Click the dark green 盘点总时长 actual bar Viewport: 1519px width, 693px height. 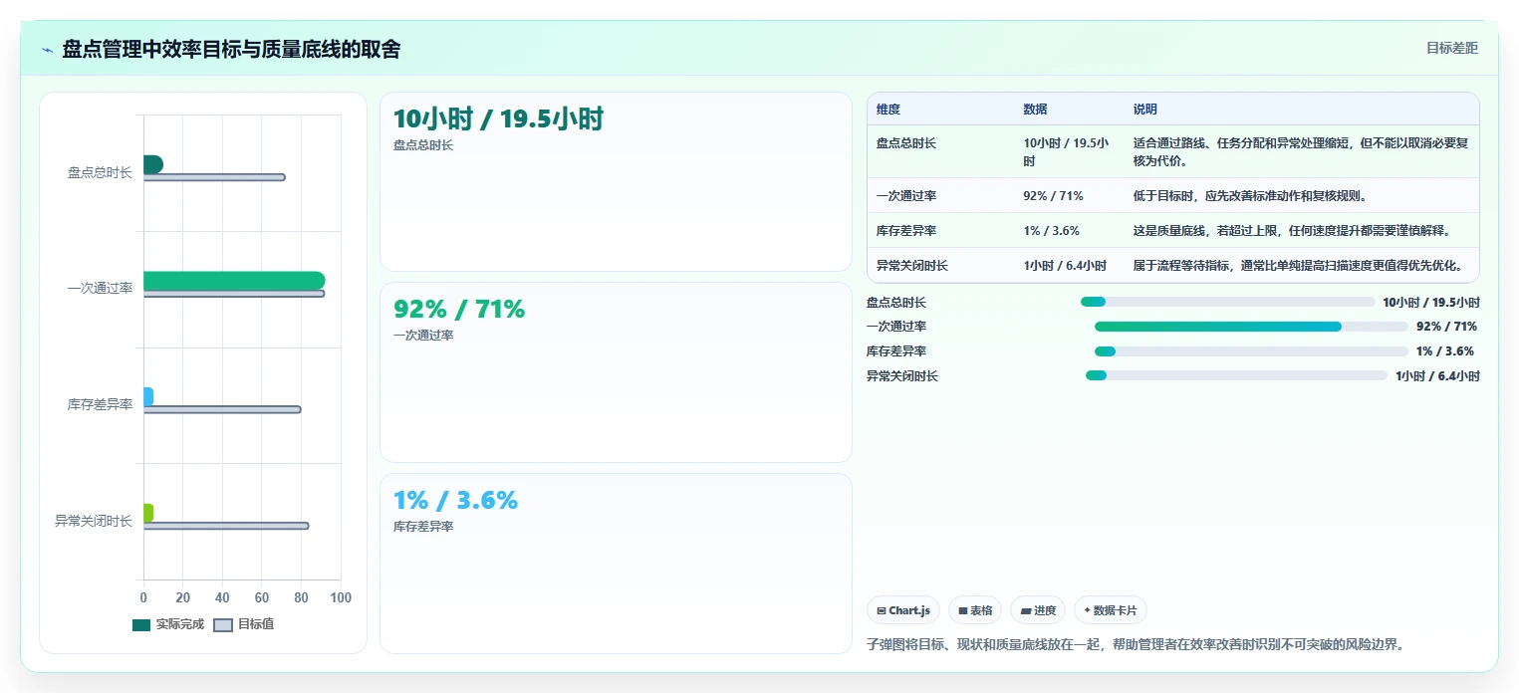pyautogui.click(x=153, y=164)
